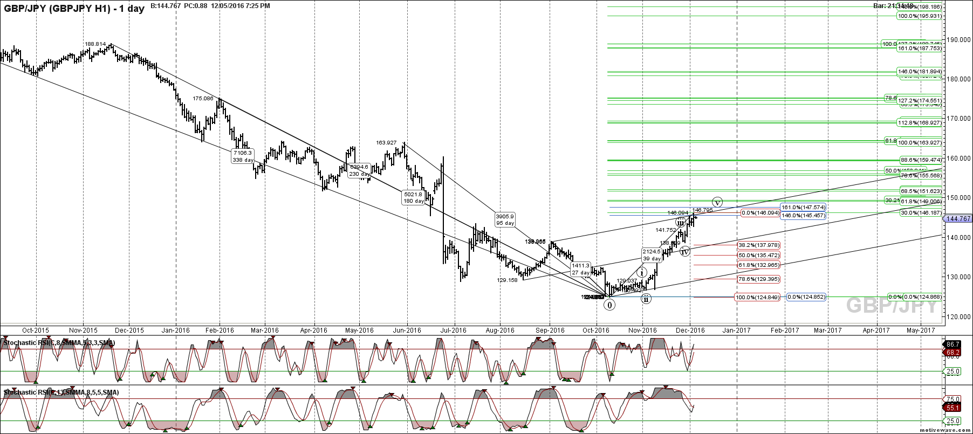The width and height of the screenshot is (973, 434).
Task: Click the 88.6%(159.474) green Fibonacci label
Action: [x=922, y=160]
